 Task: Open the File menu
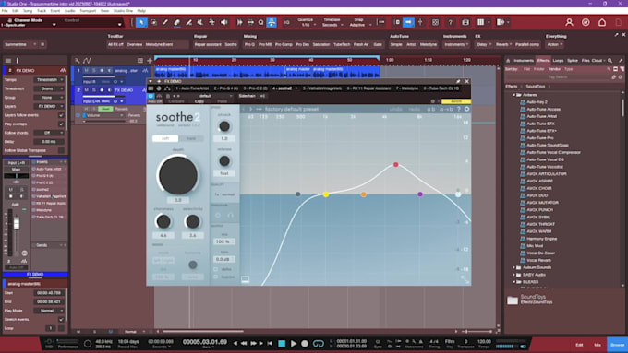(5, 11)
